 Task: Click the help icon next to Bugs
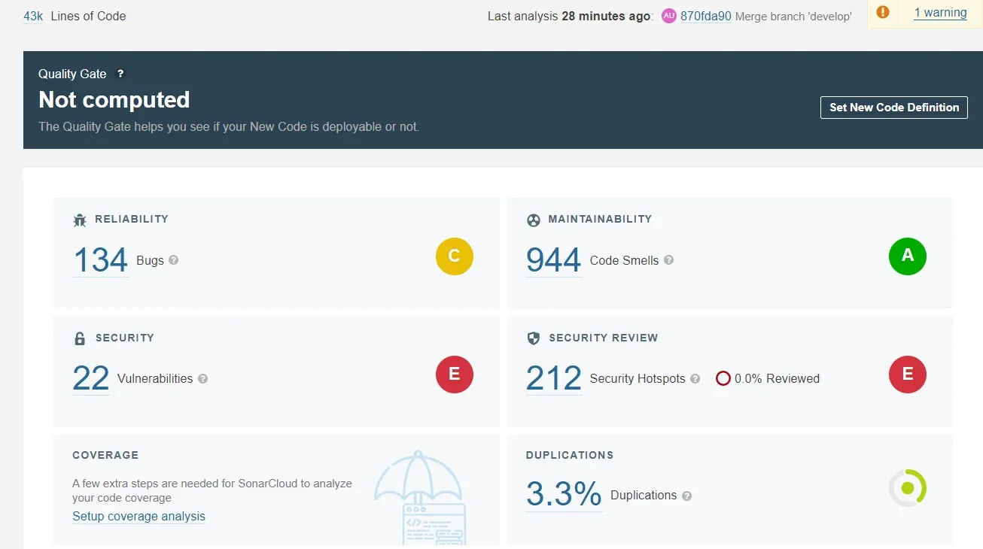point(174,260)
